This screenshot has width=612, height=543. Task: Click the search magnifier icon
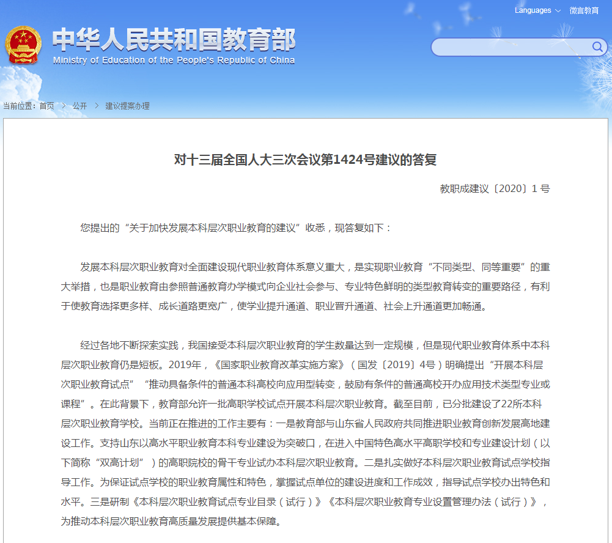coord(597,47)
